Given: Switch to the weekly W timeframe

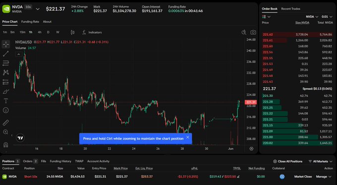Looking at the screenshot, I should point(57,32).
